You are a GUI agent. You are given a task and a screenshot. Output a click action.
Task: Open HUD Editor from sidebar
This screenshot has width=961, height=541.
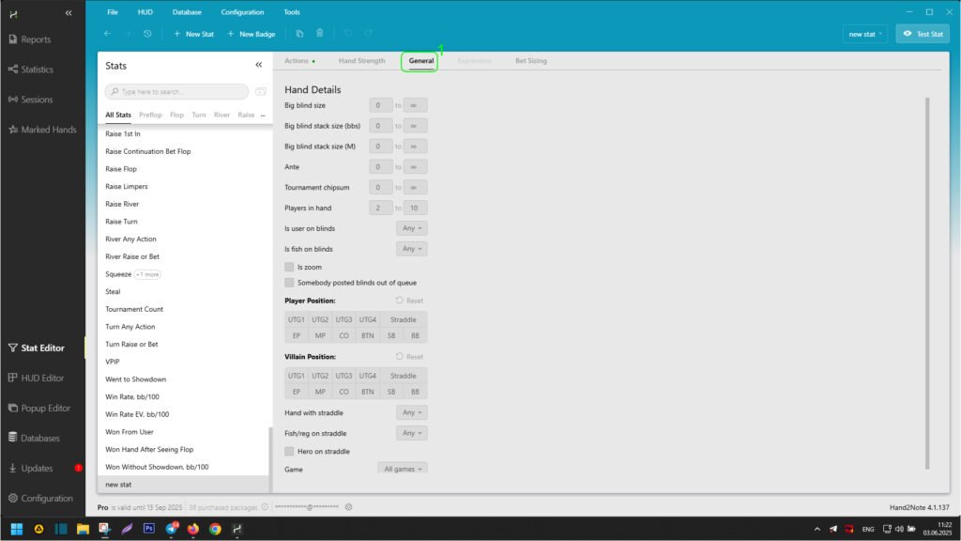(42, 378)
